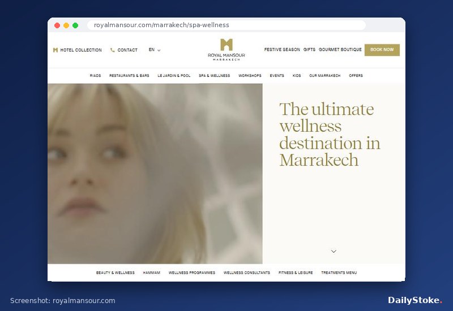This screenshot has width=453, height=311.
Task: Open Restaurants & Bars menu item
Action: pos(129,76)
